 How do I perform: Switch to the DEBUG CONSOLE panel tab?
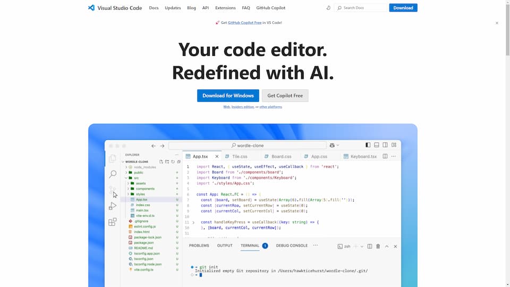tap(292, 246)
